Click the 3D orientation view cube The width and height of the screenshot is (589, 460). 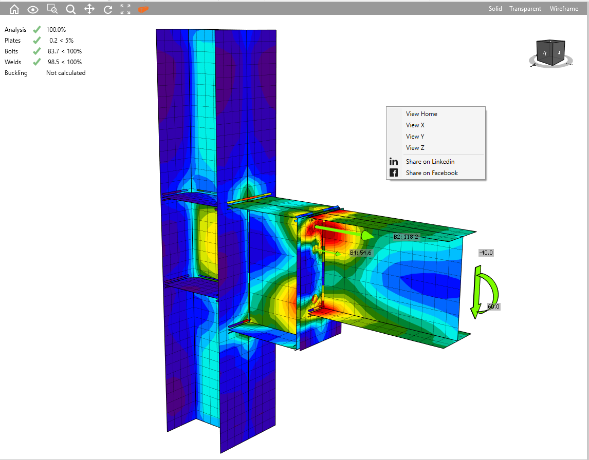coord(550,53)
